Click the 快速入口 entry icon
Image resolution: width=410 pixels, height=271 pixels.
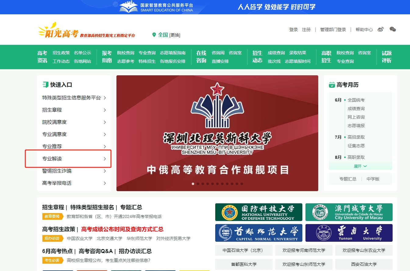click(x=45, y=85)
